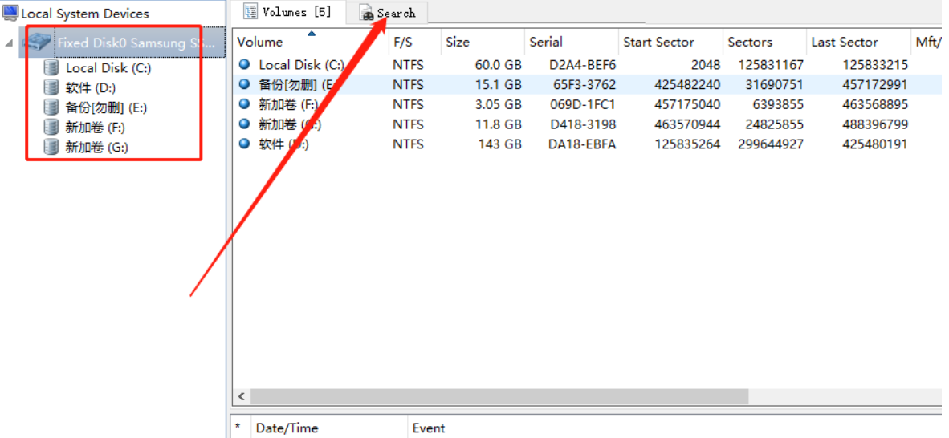Viewport: 949px width, 438px height.
Task: Click 备份[勿删] (E:) drive icon in tree
Action: tap(51, 107)
